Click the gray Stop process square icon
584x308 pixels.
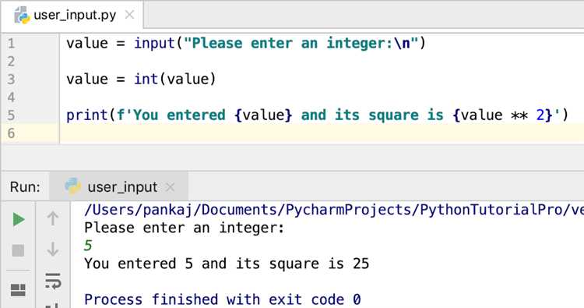(18, 250)
